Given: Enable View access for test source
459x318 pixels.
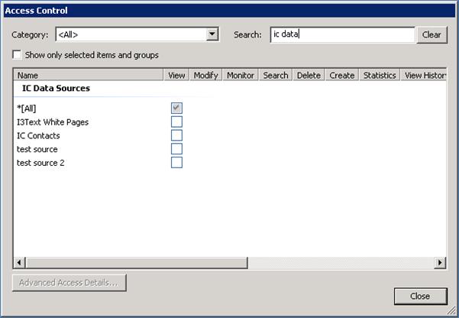Looking at the screenshot, I should [x=176, y=149].
